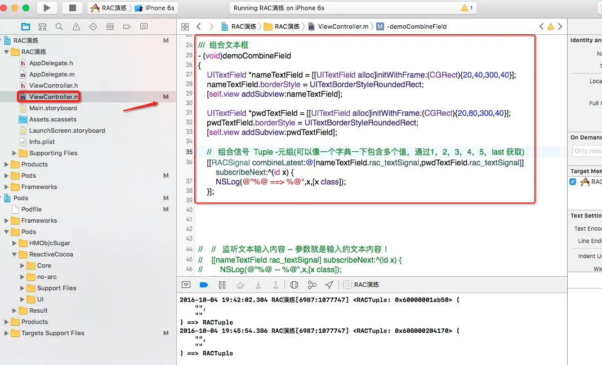602x365 pixels.
Task: Toggle the RAC target membership checkbox
Action: [573, 182]
